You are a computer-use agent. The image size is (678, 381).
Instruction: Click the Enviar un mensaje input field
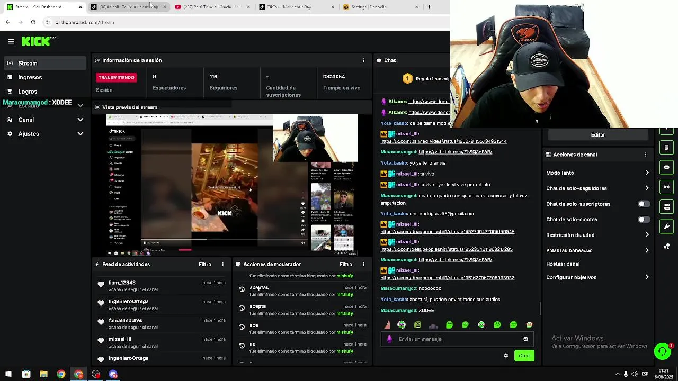click(457, 339)
